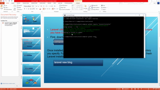Click the zoom slider in status bar

pos(148,89)
